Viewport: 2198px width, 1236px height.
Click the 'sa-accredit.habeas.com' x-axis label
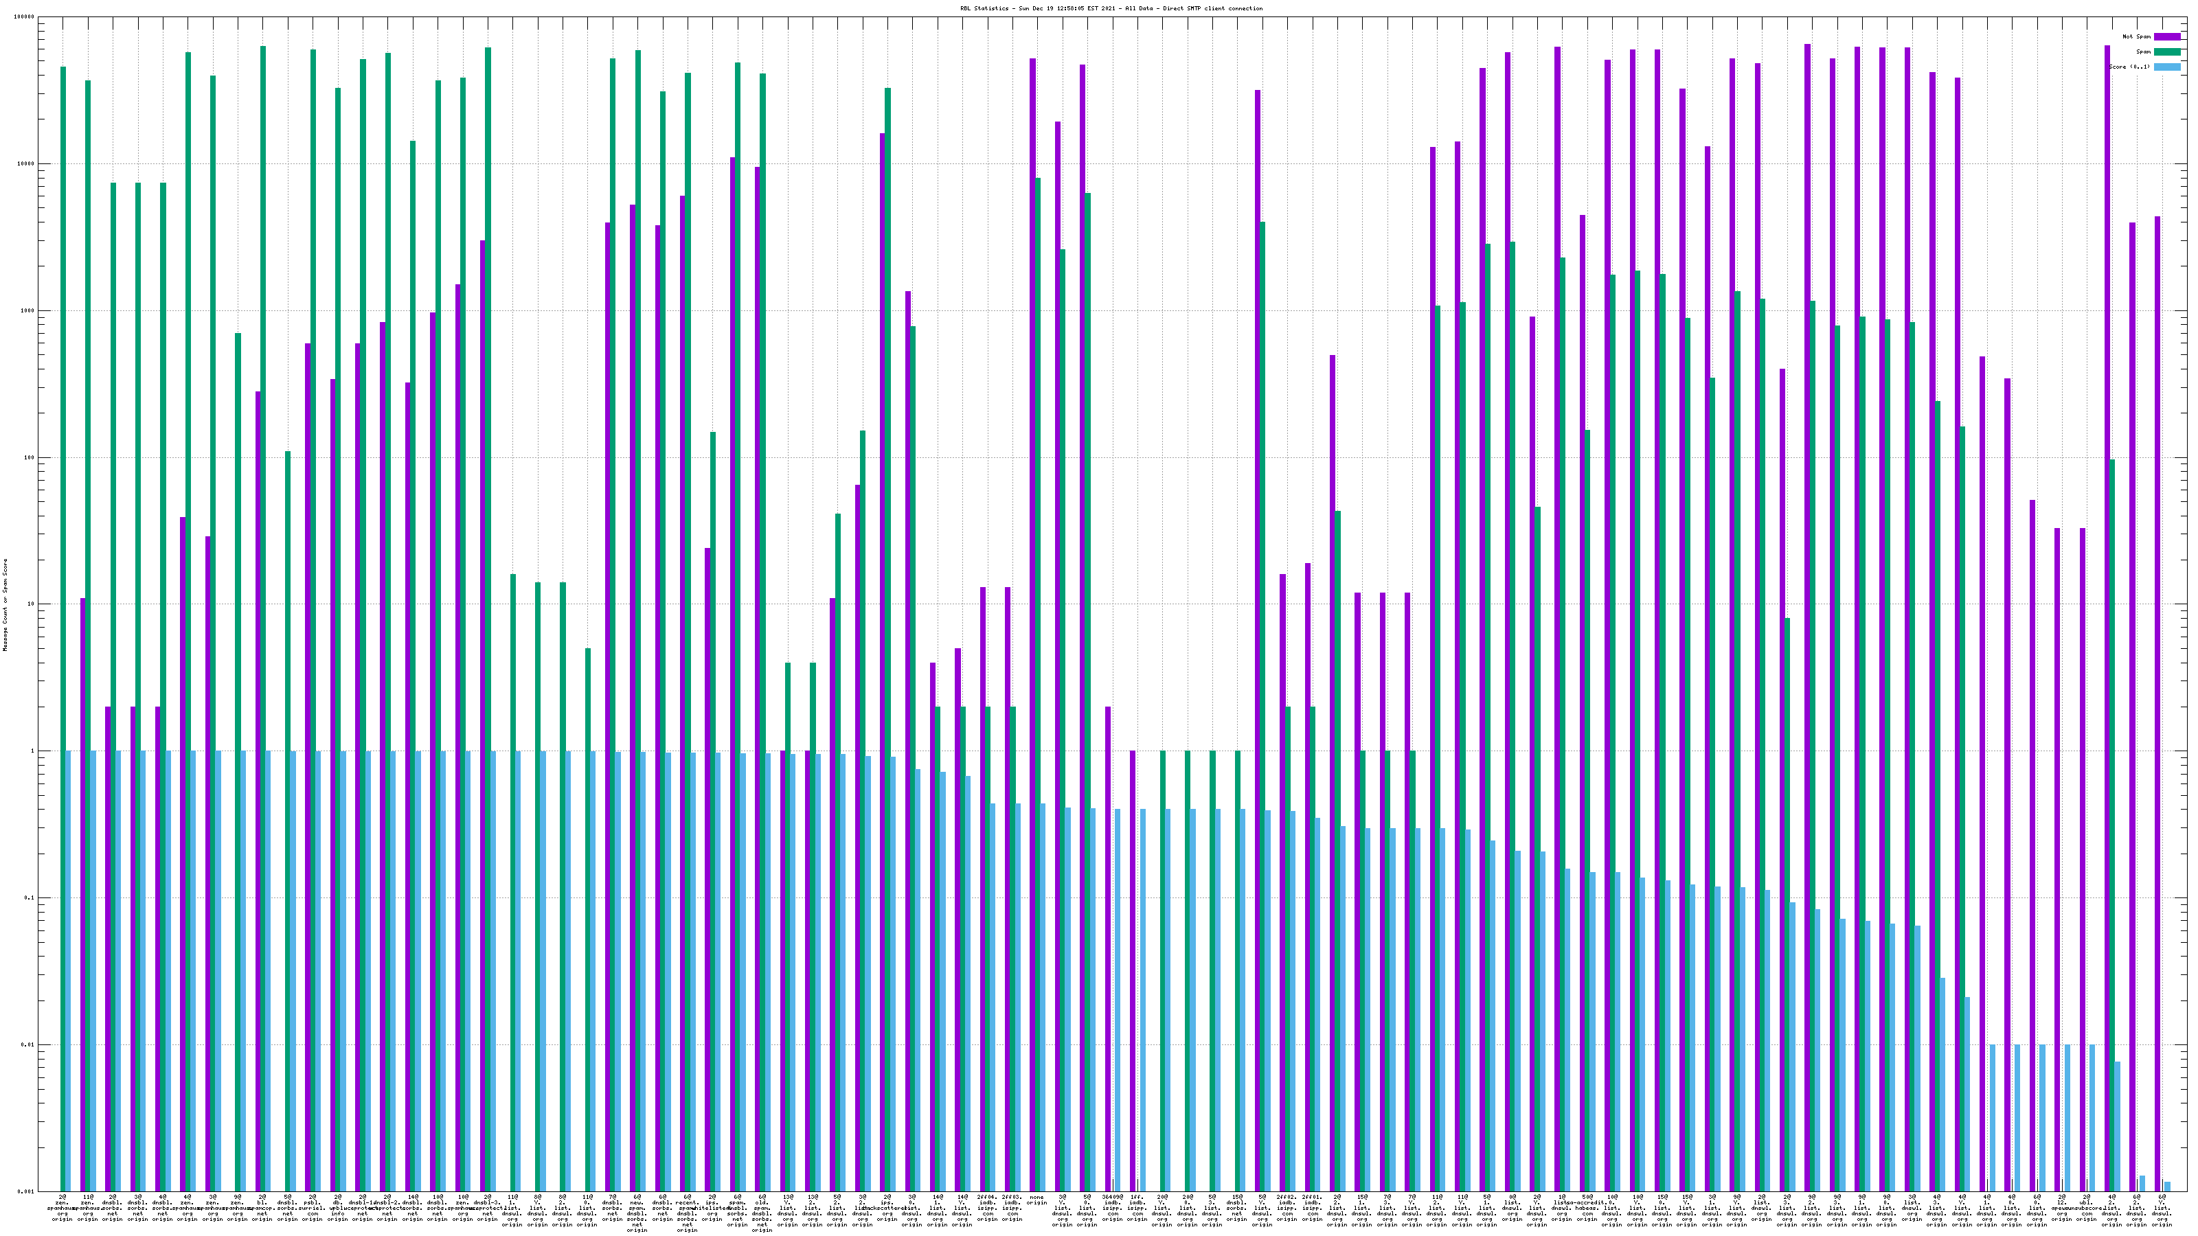1587,1209
